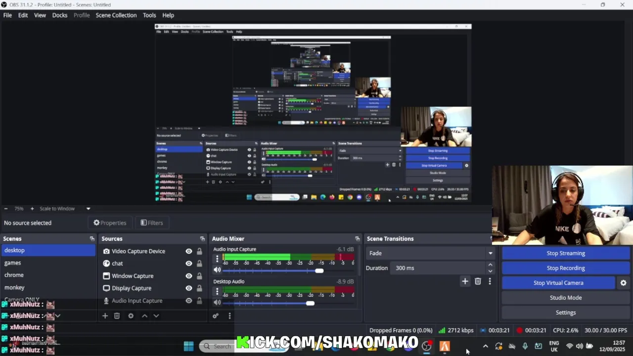Increase transition duration stepper up

pos(490,265)
